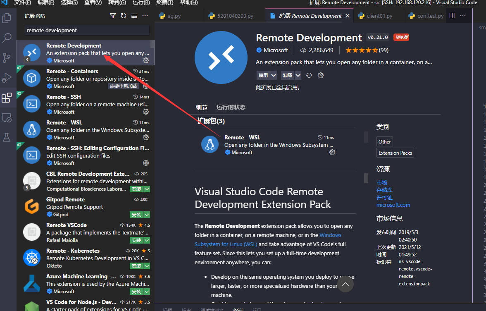Open the 许可证 license link
486x311 pixels.
(384, 197)
